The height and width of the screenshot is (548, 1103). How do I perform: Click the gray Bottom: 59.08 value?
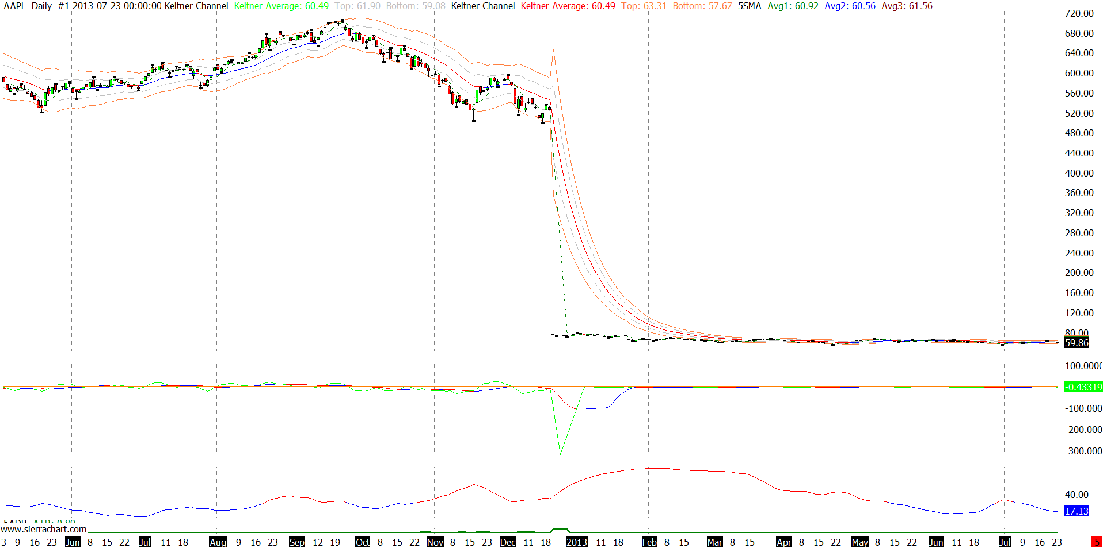(416, 6)
